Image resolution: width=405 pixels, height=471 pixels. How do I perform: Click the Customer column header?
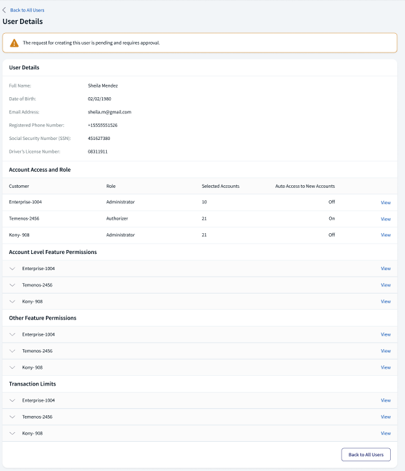pyautogui.click(x=19, y=186)
